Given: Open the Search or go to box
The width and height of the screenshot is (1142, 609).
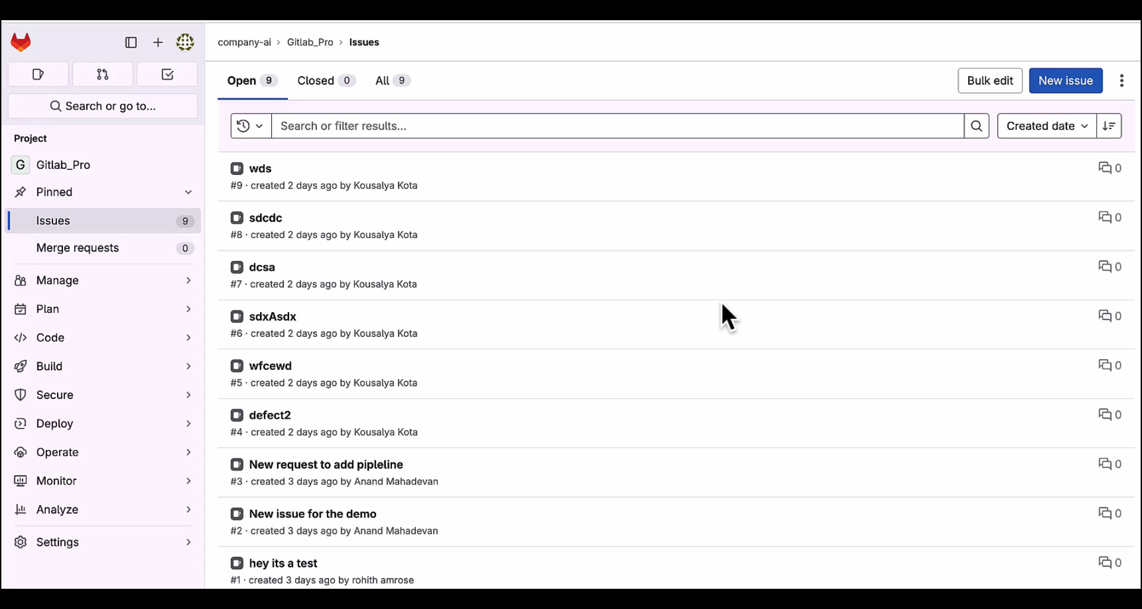Looking at the screenshot, I should coord(103,106).
